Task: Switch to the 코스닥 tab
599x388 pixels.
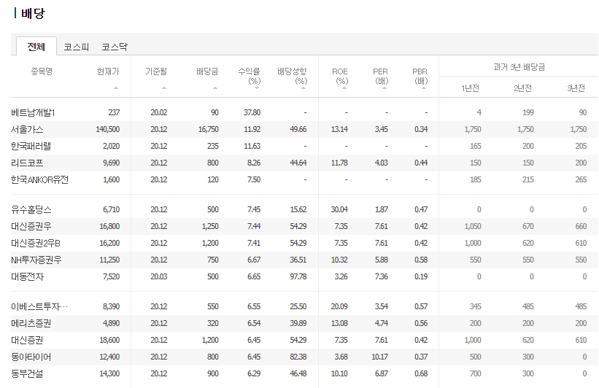Action: pyautogui.click(x=115, y=47)
